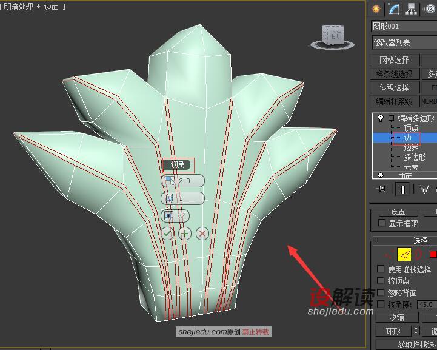Select the yellow Edge sub-object icon
Viewport: 437px width, 350px height.
click(404, 255)
